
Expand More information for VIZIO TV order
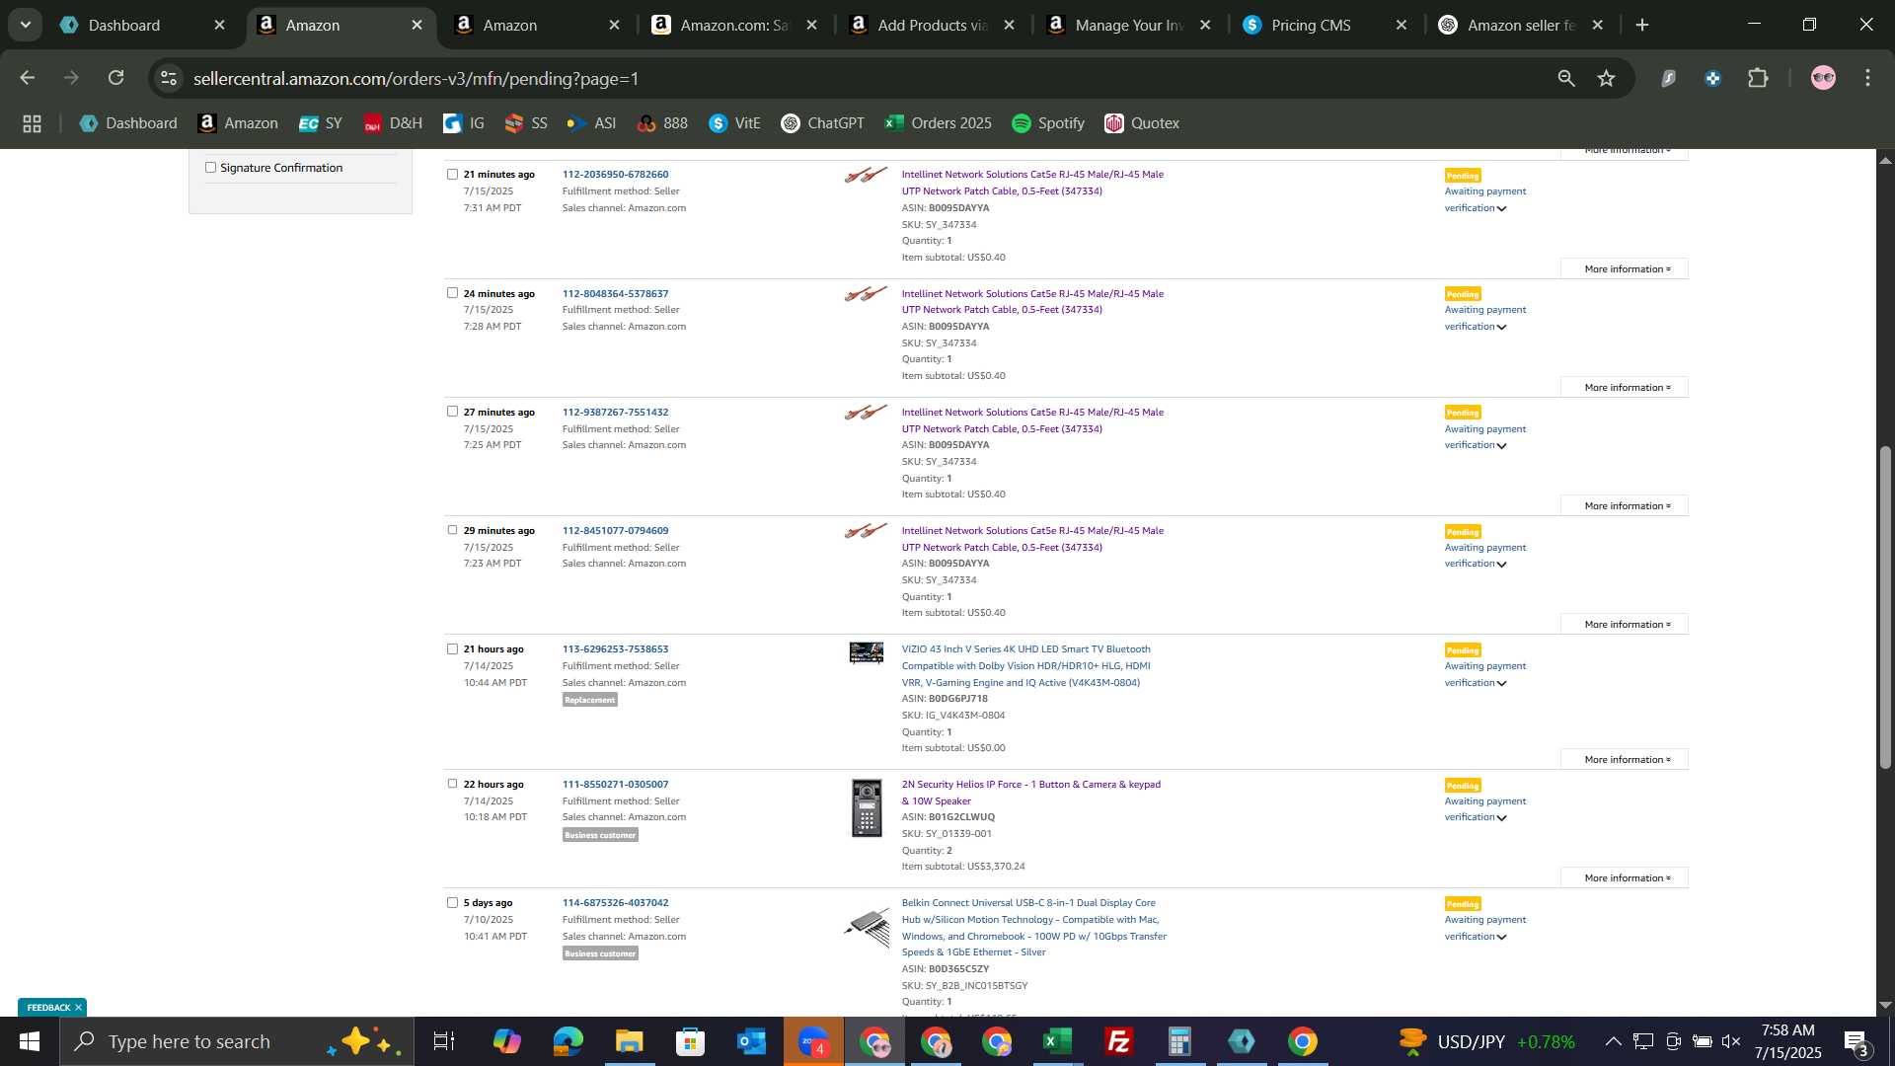(1625, 760)
